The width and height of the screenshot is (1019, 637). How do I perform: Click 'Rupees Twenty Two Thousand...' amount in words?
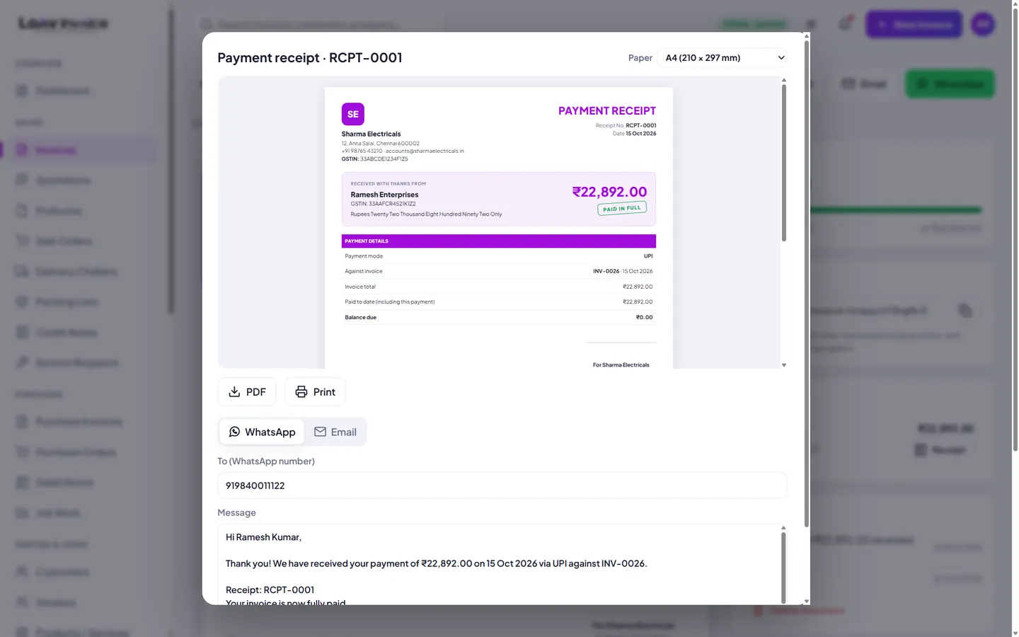(x=426, y=214)
